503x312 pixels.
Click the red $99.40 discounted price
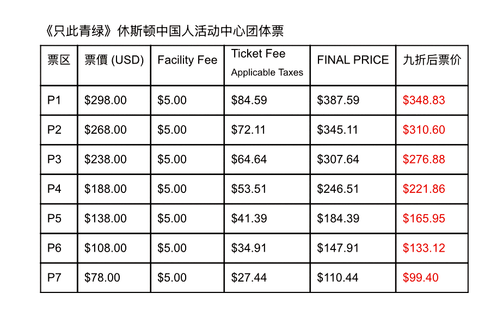(x=420, y=278)
